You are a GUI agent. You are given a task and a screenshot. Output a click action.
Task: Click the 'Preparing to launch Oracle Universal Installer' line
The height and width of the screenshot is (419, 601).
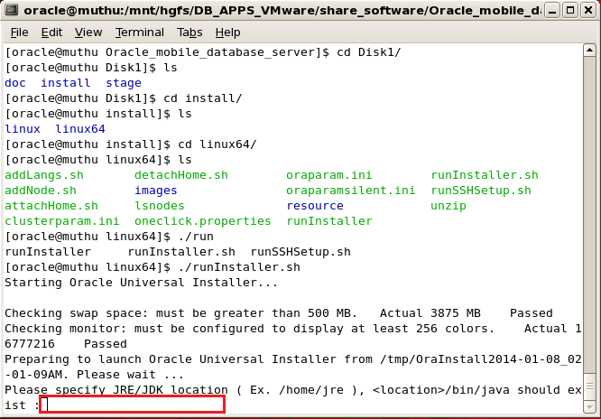pyautogui.click(x=293, y=367)
